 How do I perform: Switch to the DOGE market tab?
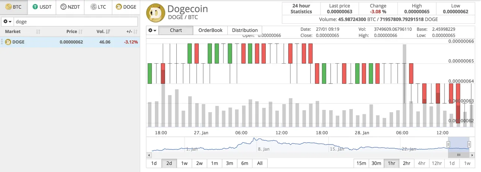(126, 7)
